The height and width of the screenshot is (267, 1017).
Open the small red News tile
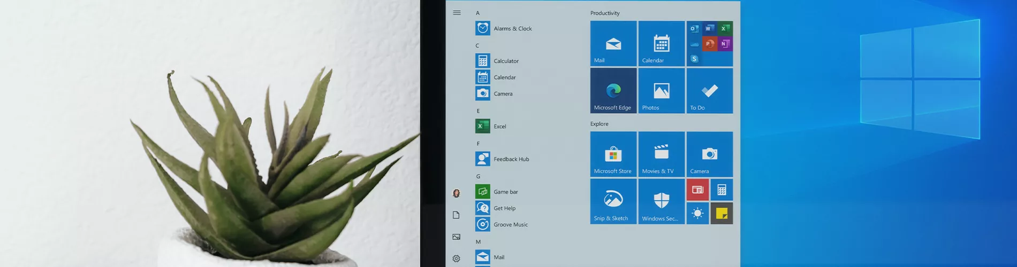pos(697,190)
